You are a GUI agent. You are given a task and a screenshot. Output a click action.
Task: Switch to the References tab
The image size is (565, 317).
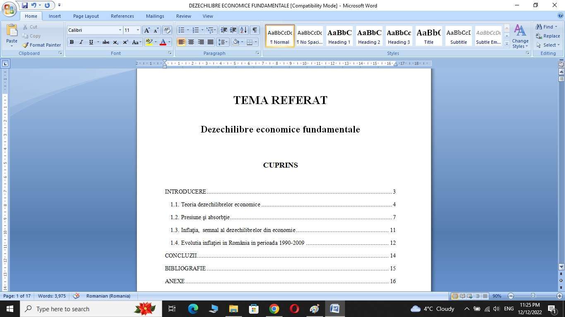[122, 16]
